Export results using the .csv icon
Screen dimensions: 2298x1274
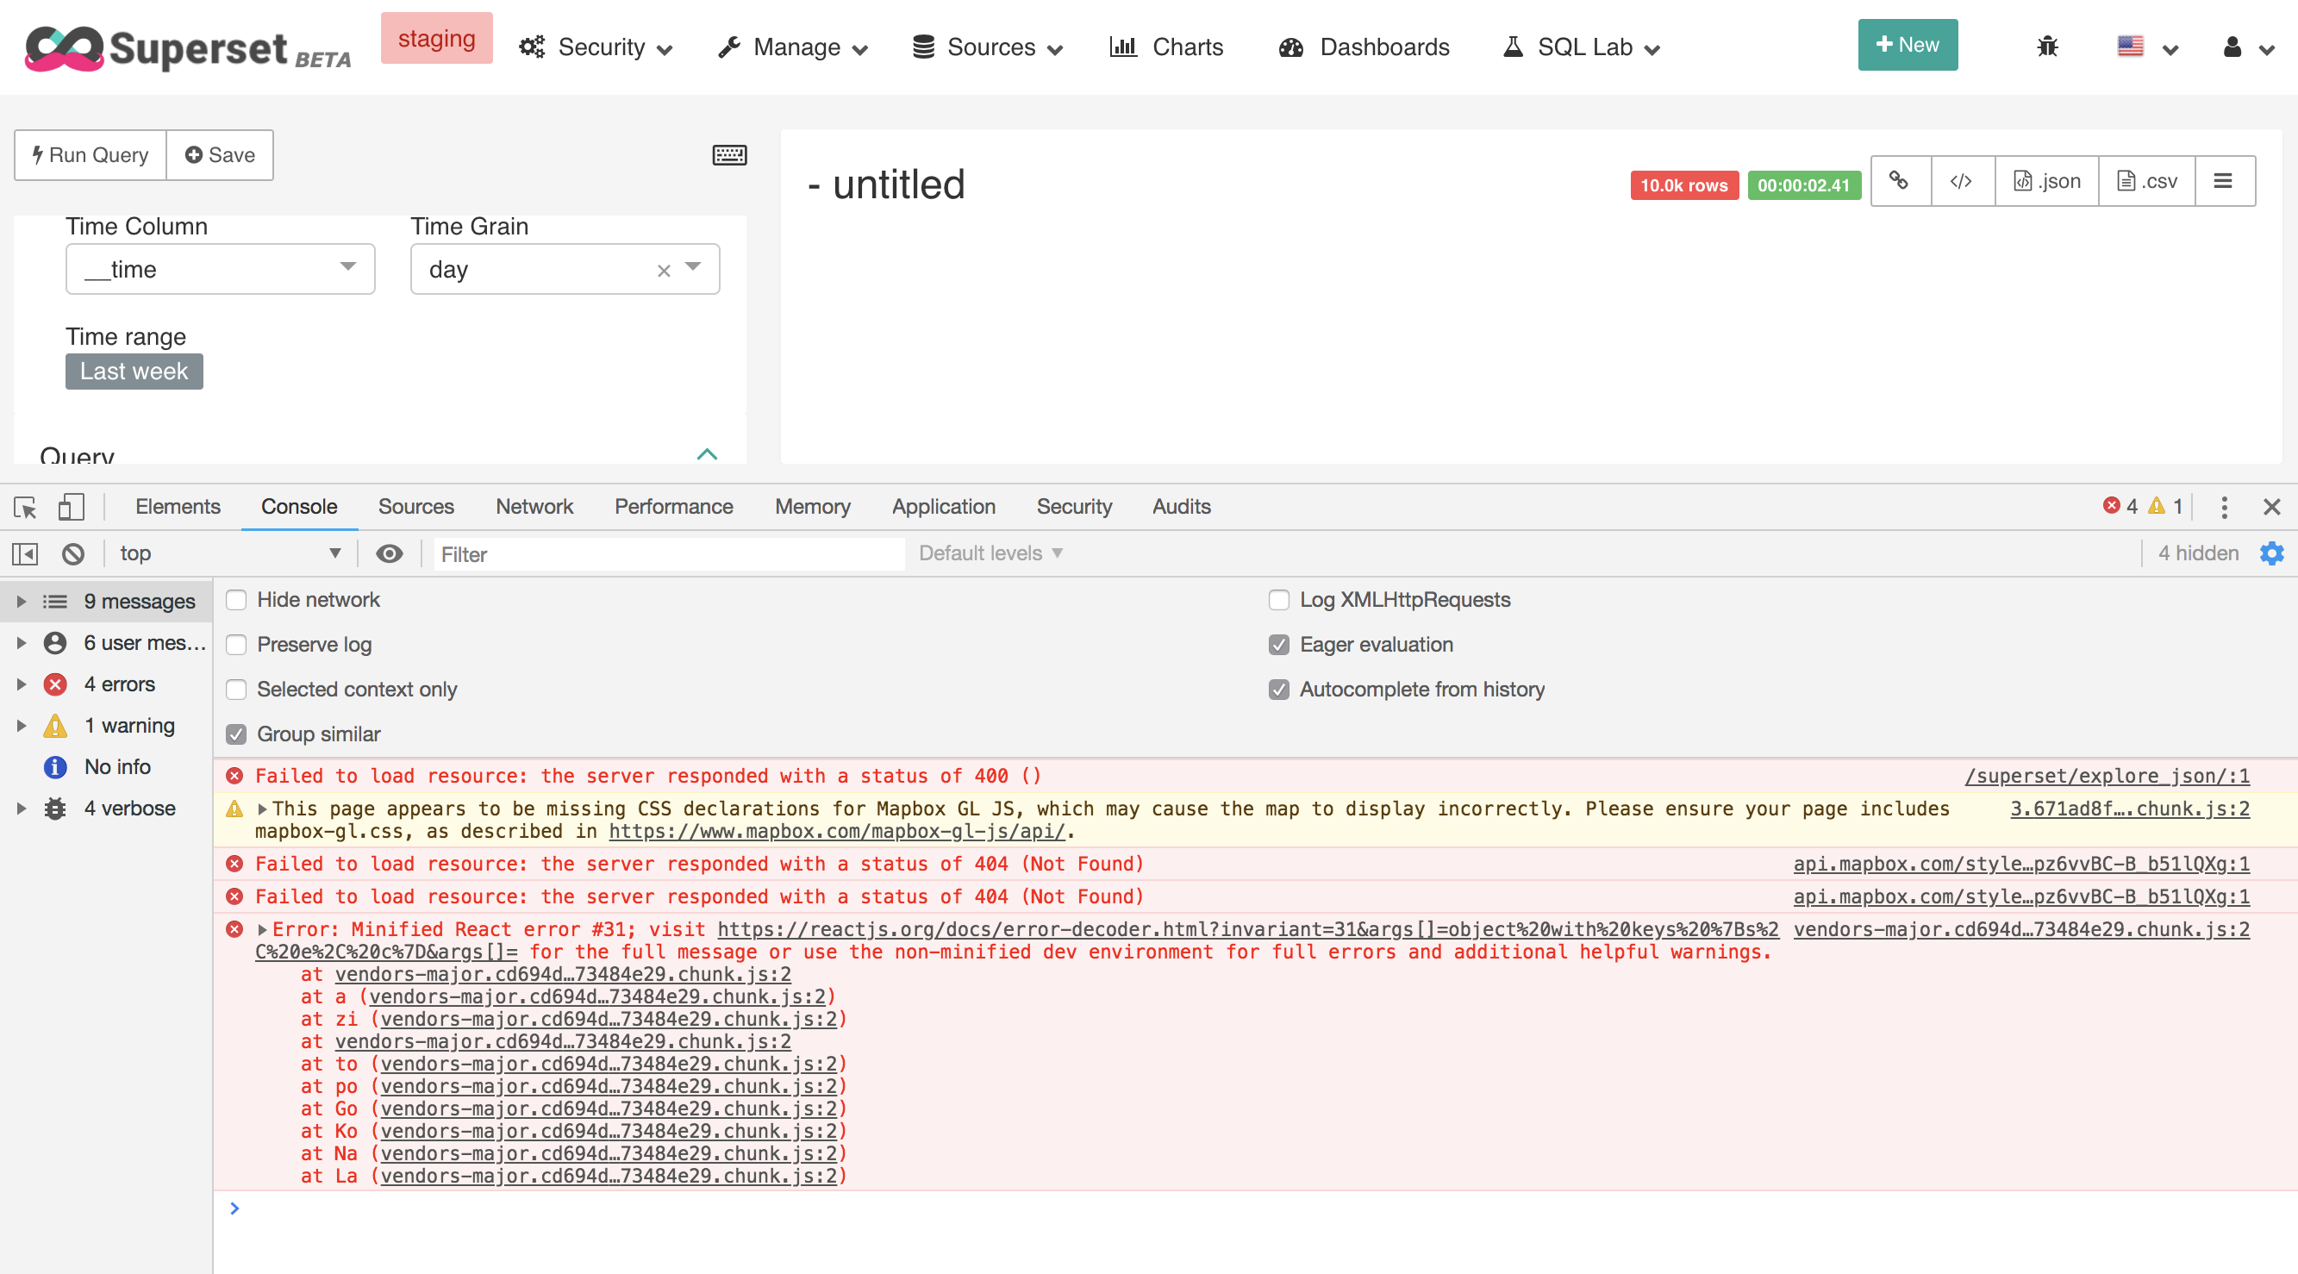2146,180
